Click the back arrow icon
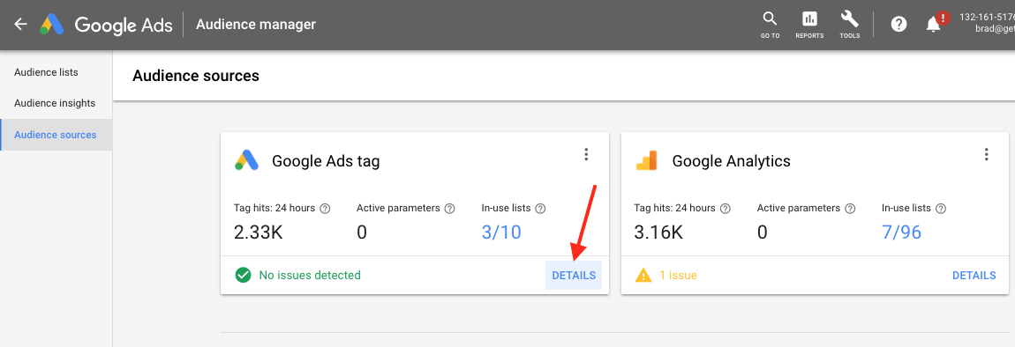This screenshot has height=347, width=1015. [x=20, y=25]
